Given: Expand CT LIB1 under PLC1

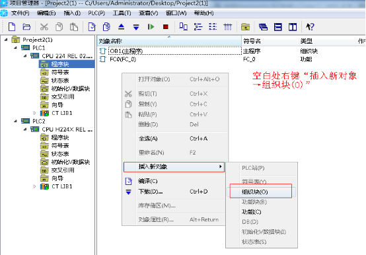Looking at the screenshot, I should click(x=34, y=113).
